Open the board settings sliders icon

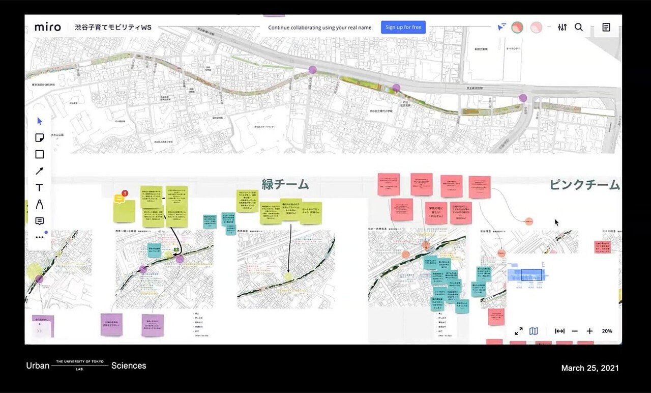(x=562, y=27)
